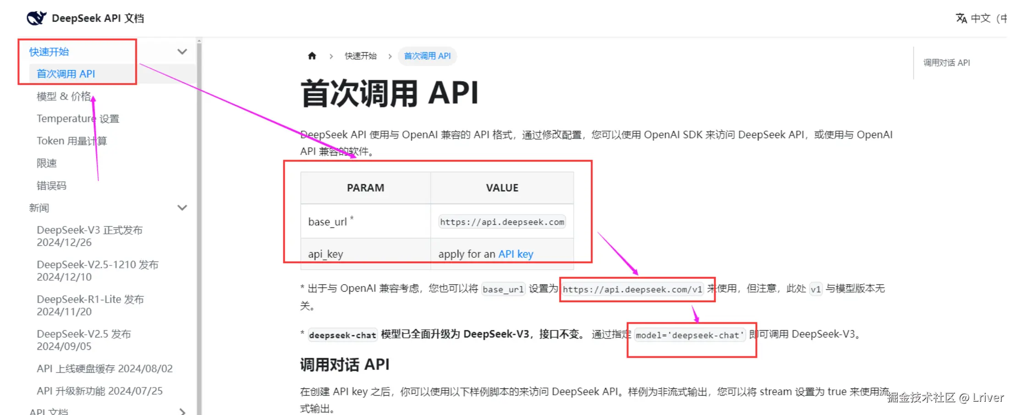Screen dimensions: 1015x415
Task: Open 限速 sidebar page
Action: (x=47, y=163)
